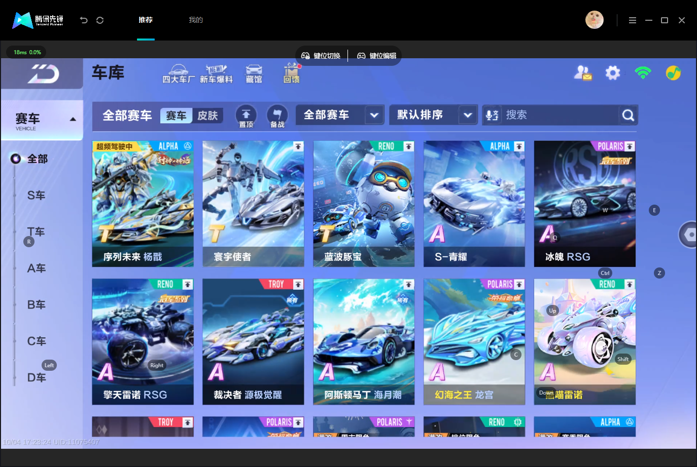
Task: Click the game back logo above 赛车
Action: click(x=43, y=74)
